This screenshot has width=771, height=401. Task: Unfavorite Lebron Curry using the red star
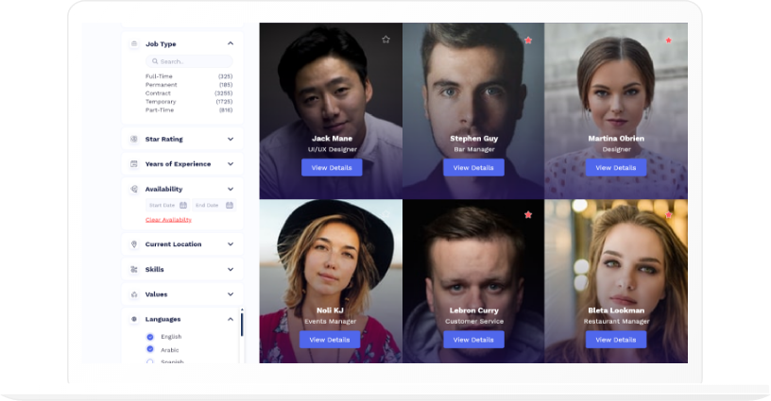pyautogui.click(x=528, y=214)
